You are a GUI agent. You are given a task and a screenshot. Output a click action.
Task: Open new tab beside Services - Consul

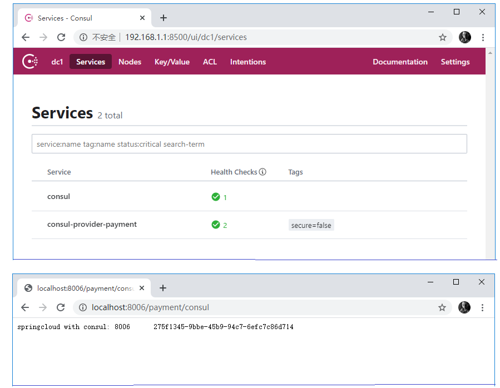[164, 18]
